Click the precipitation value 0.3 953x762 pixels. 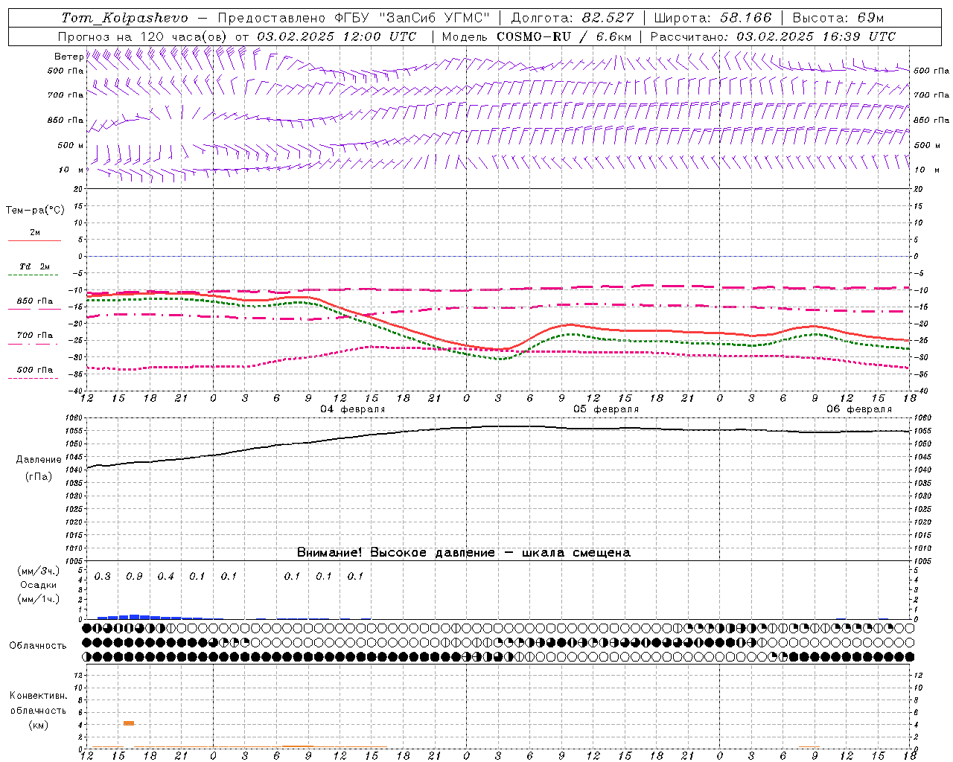(x=103, y=577)
